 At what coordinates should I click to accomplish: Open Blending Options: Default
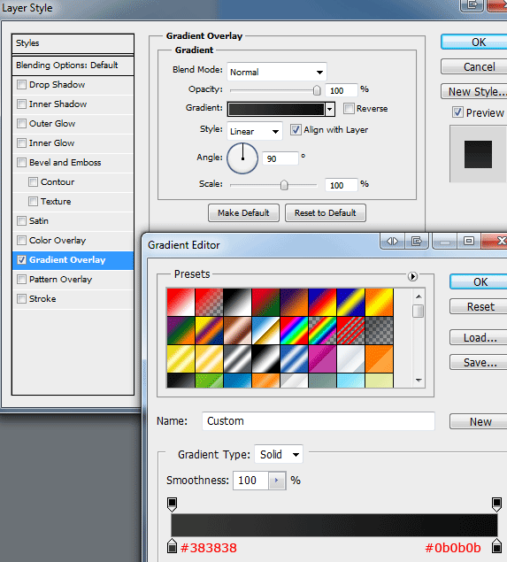point(73,65)
